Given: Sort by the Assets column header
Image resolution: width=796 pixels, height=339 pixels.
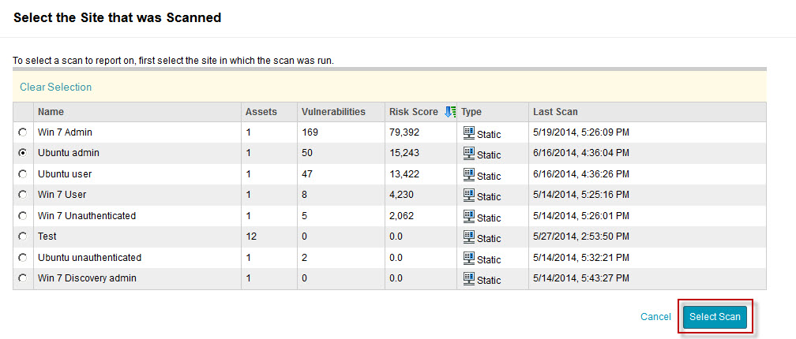Looking at the screenshot, I should [261, 112].
